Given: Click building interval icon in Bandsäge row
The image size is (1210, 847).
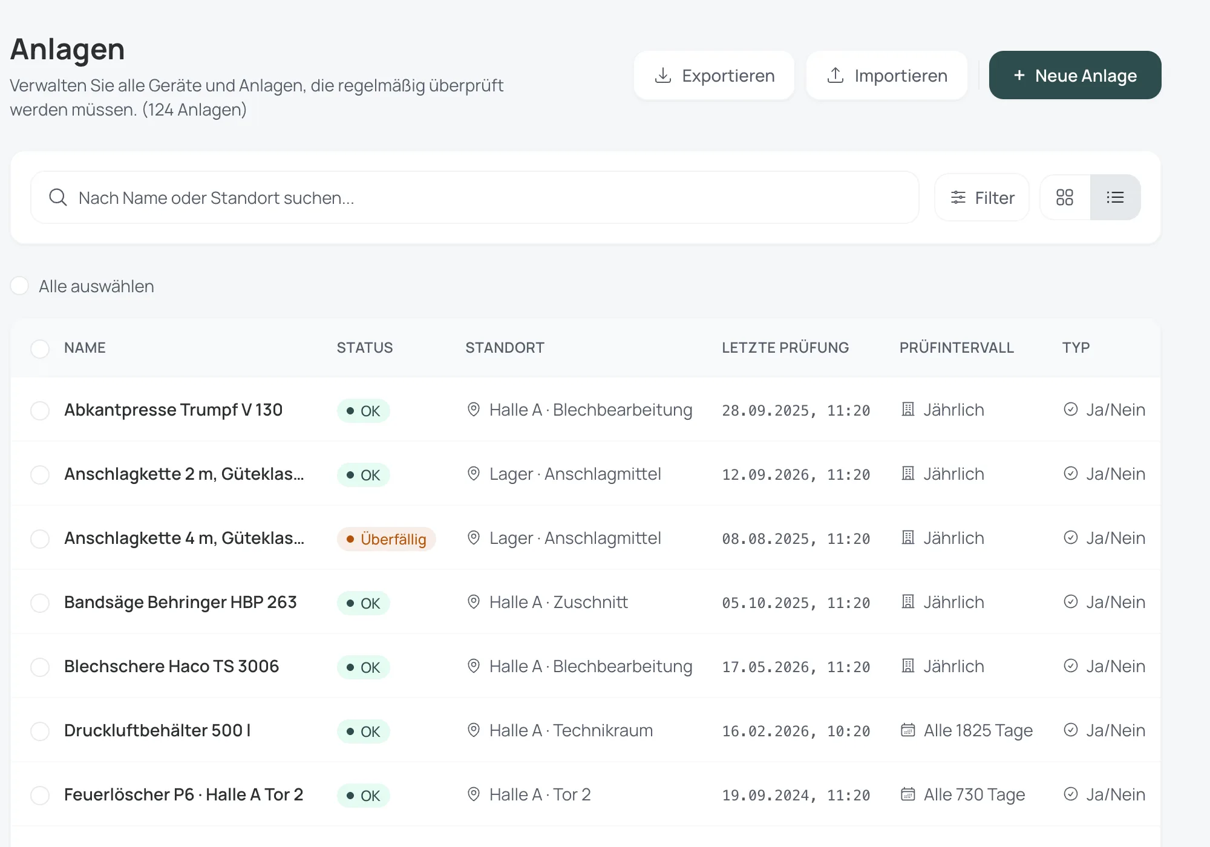Looking at the screenshot, I should 907,602.
